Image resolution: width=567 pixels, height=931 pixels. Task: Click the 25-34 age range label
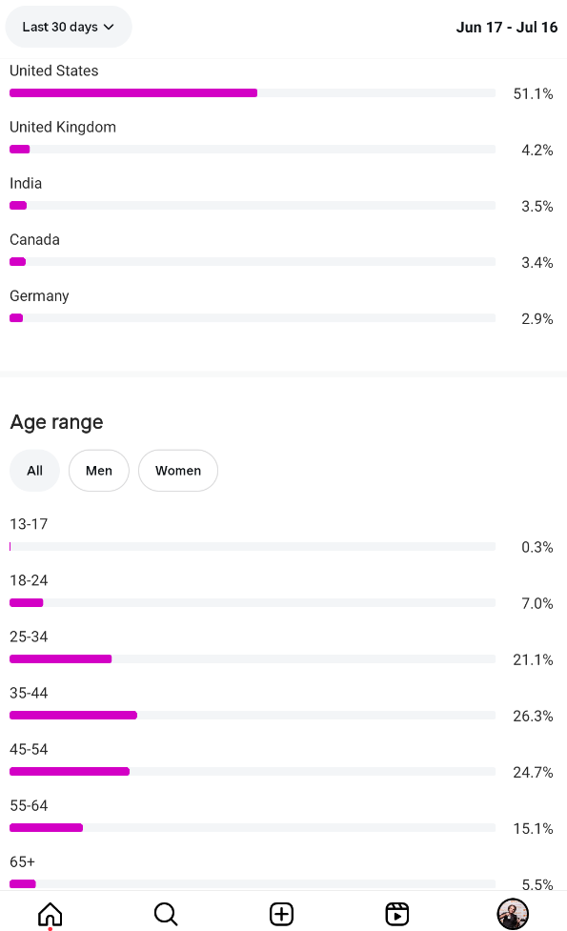(29, 637)
